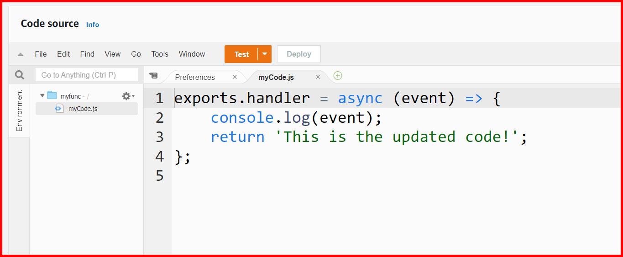Viewport: 623px width, 257px height.
Task: Click the 'Code source' heading text
Action: click(50, 24)
